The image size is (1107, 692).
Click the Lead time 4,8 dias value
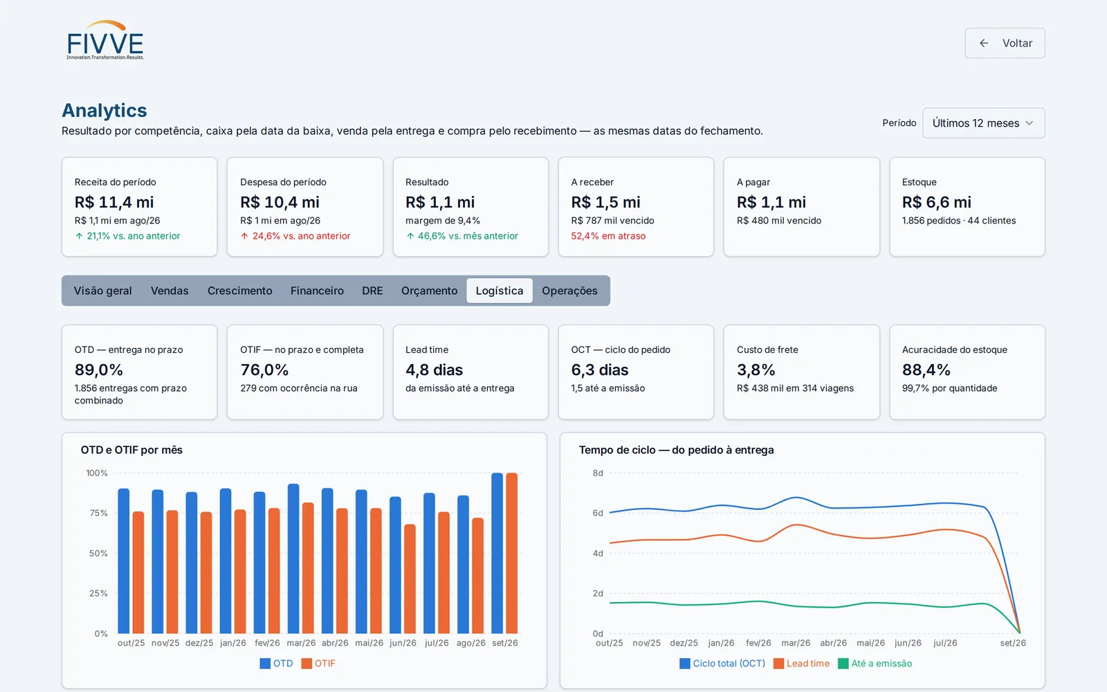pos(434,370)
